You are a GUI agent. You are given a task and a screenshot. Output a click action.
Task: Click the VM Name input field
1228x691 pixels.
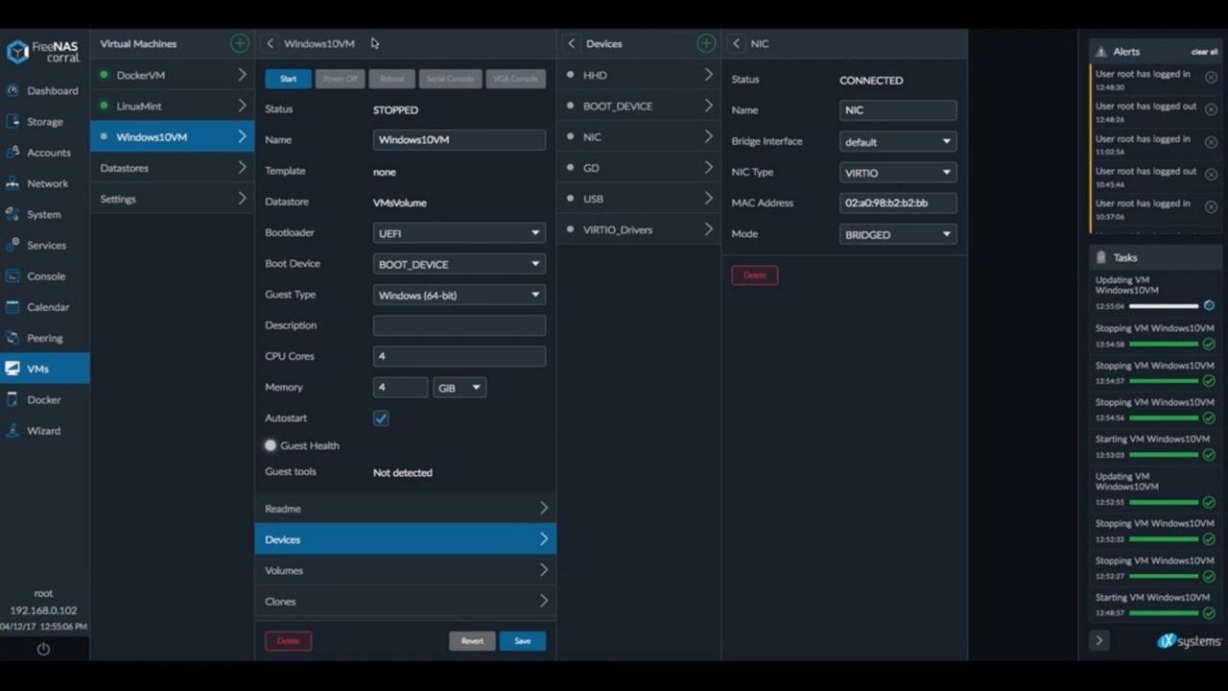(x=459, y=140)
